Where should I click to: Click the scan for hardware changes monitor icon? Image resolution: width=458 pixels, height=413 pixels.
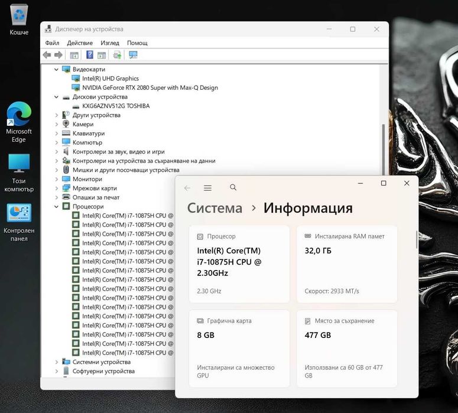[133, 54]
